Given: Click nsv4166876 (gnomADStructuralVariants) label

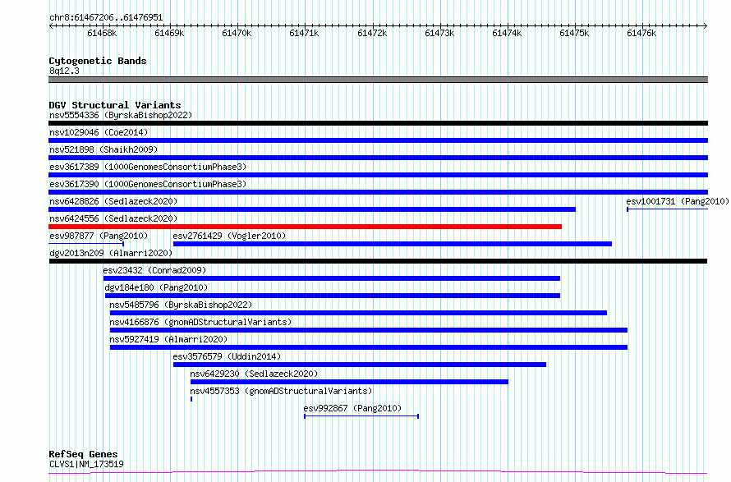Looking at the screenshot, I should pyautogui.click(x=200, y=322).
